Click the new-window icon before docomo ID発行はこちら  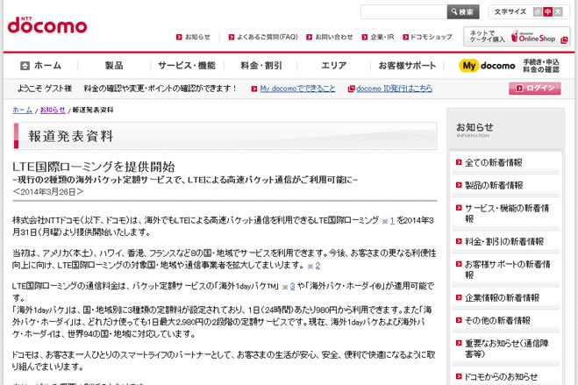[352, 89]
